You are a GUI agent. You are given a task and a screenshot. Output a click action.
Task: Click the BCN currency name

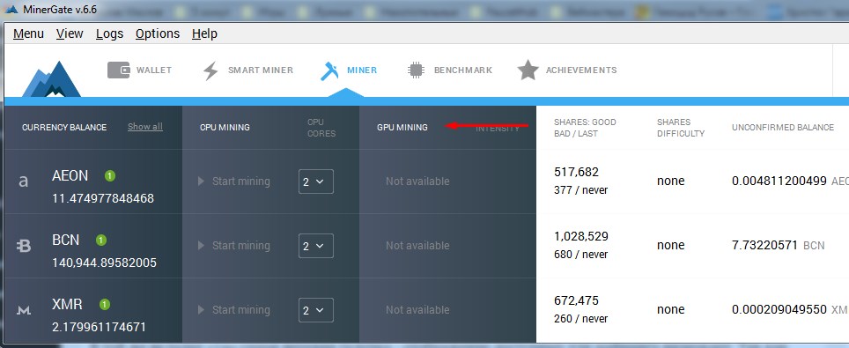click(65, 240)
